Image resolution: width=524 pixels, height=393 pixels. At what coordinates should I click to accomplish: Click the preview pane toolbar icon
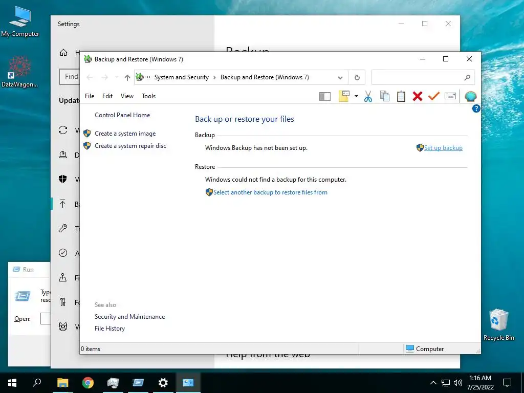(325, 97)
